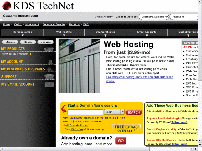Open the ICANN fee link

[x=77, y=129]
